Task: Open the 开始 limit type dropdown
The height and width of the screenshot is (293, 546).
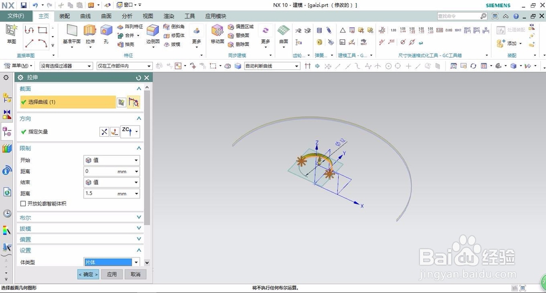Action: 112,160
